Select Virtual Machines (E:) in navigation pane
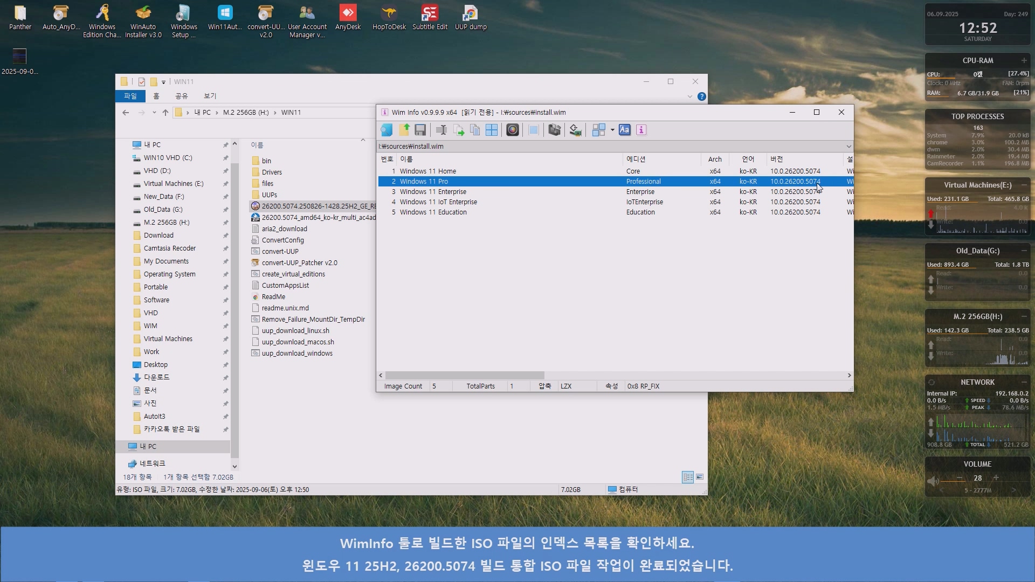The width and height of the screenshot is (1035, 582). pos(174,184)
